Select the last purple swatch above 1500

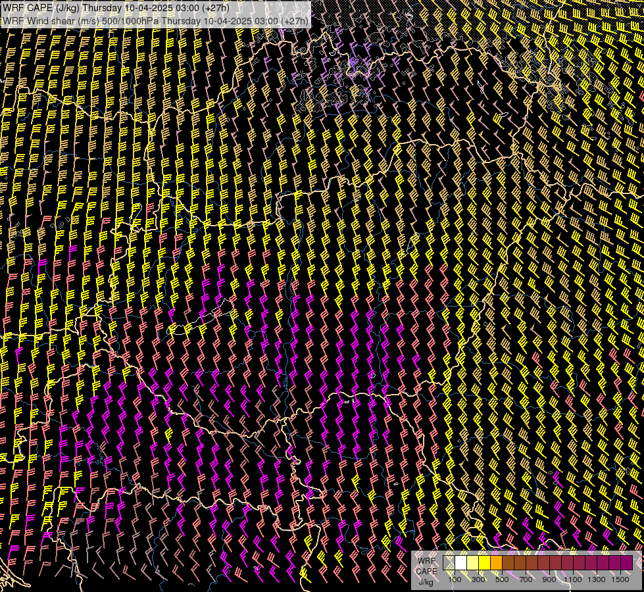point(627,562)
